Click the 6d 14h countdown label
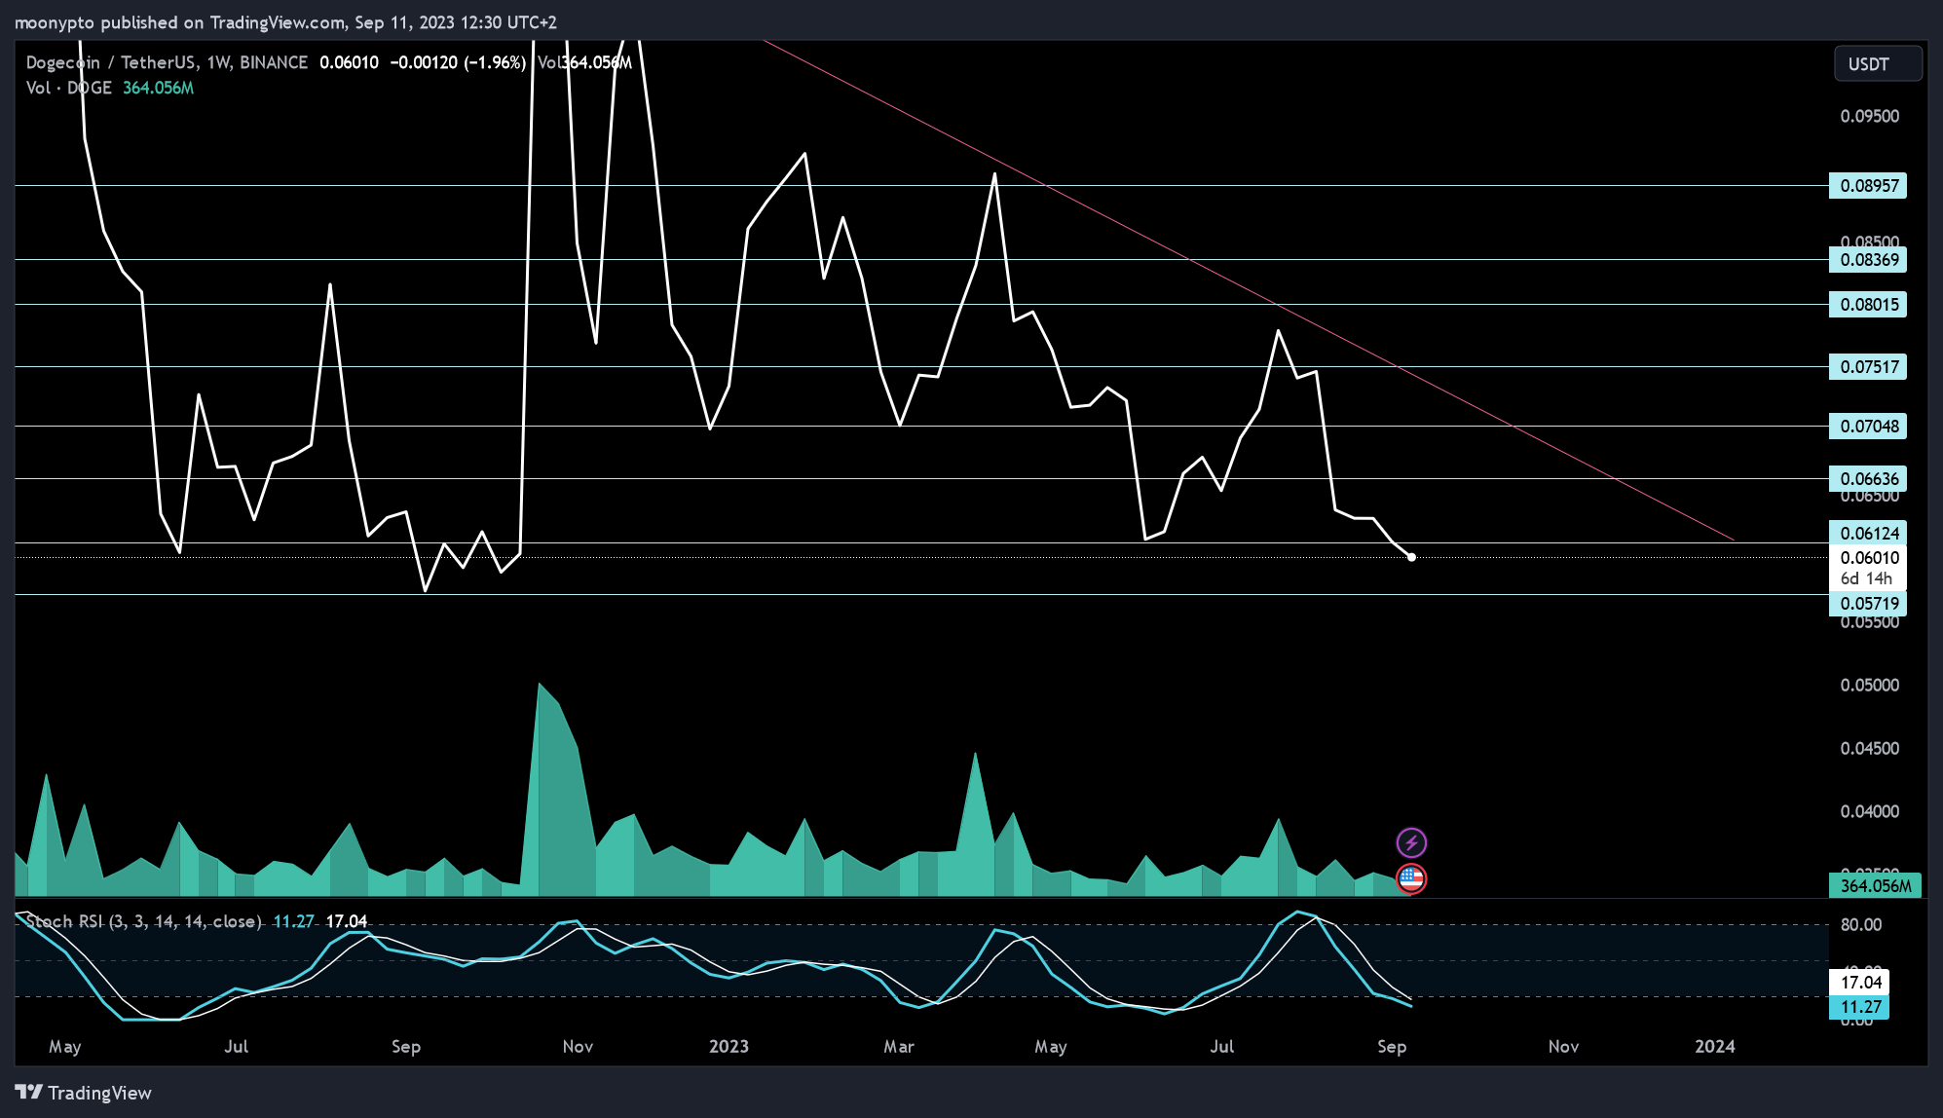1943x1118 pixels. 1866,578
